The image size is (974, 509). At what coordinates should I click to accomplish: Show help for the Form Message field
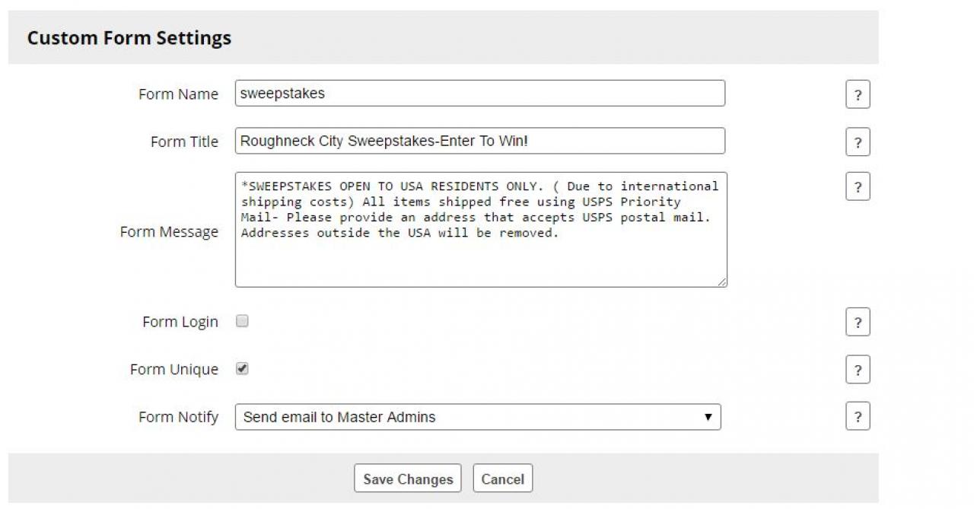858,187
